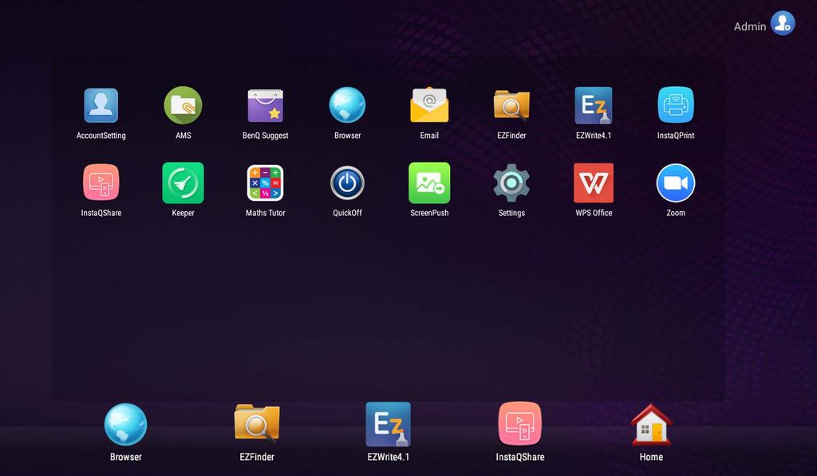Open EZFinder from the bottom dock
This screenshot has width=817, height=476.
[257, 423]
